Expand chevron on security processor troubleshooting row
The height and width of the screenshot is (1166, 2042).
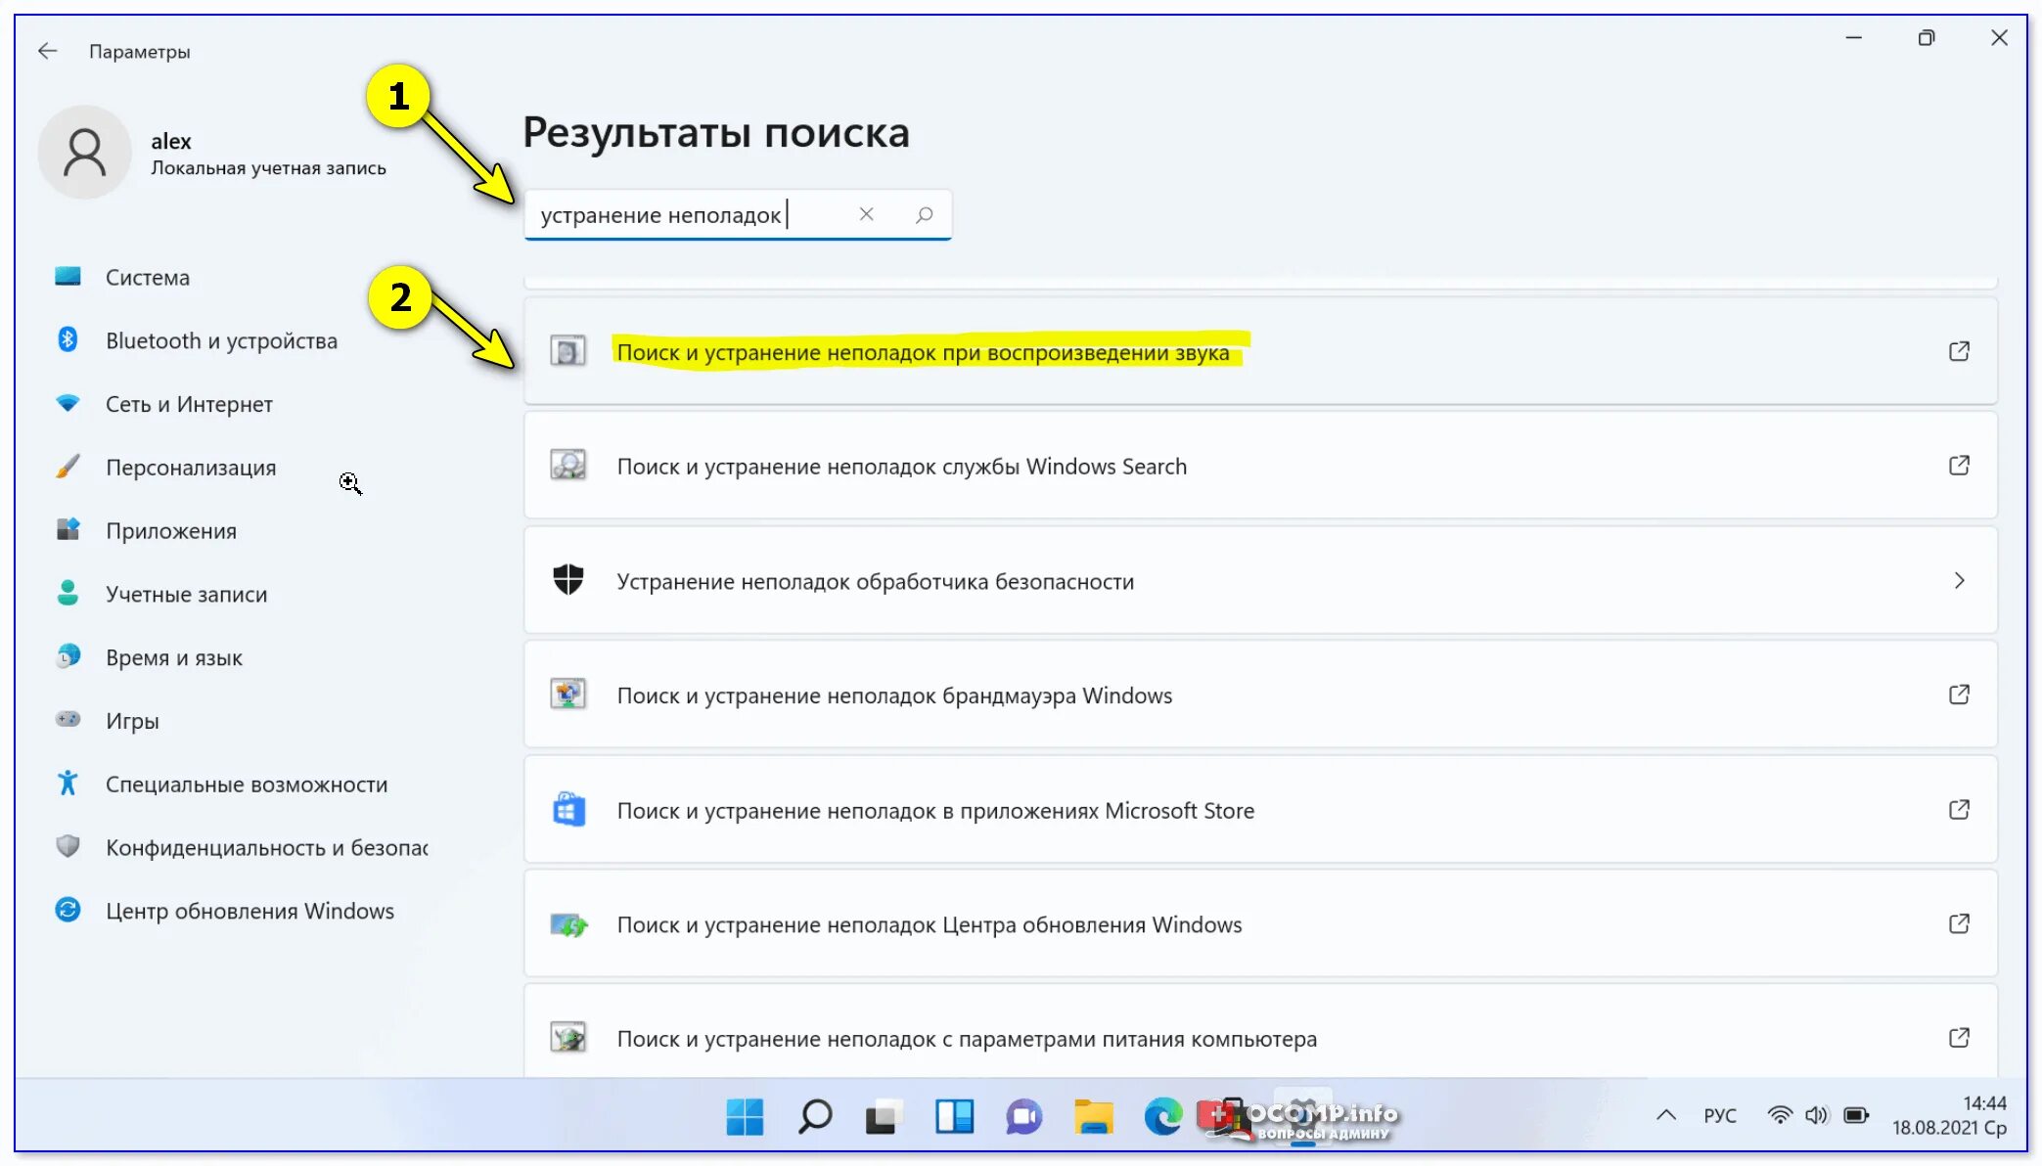(x=1959, y=580)
